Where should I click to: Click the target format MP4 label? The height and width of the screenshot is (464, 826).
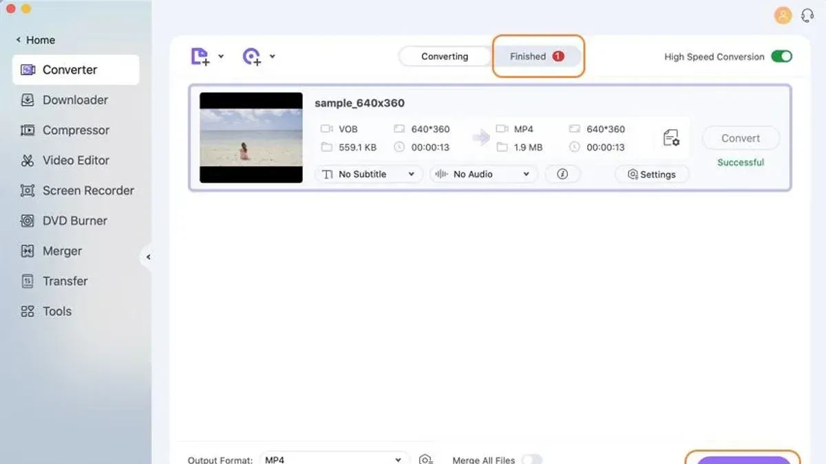point(523,129)
